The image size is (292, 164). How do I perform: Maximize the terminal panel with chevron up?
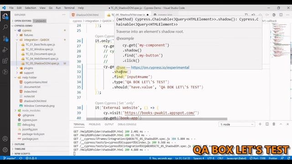click(x=281, y=124)
